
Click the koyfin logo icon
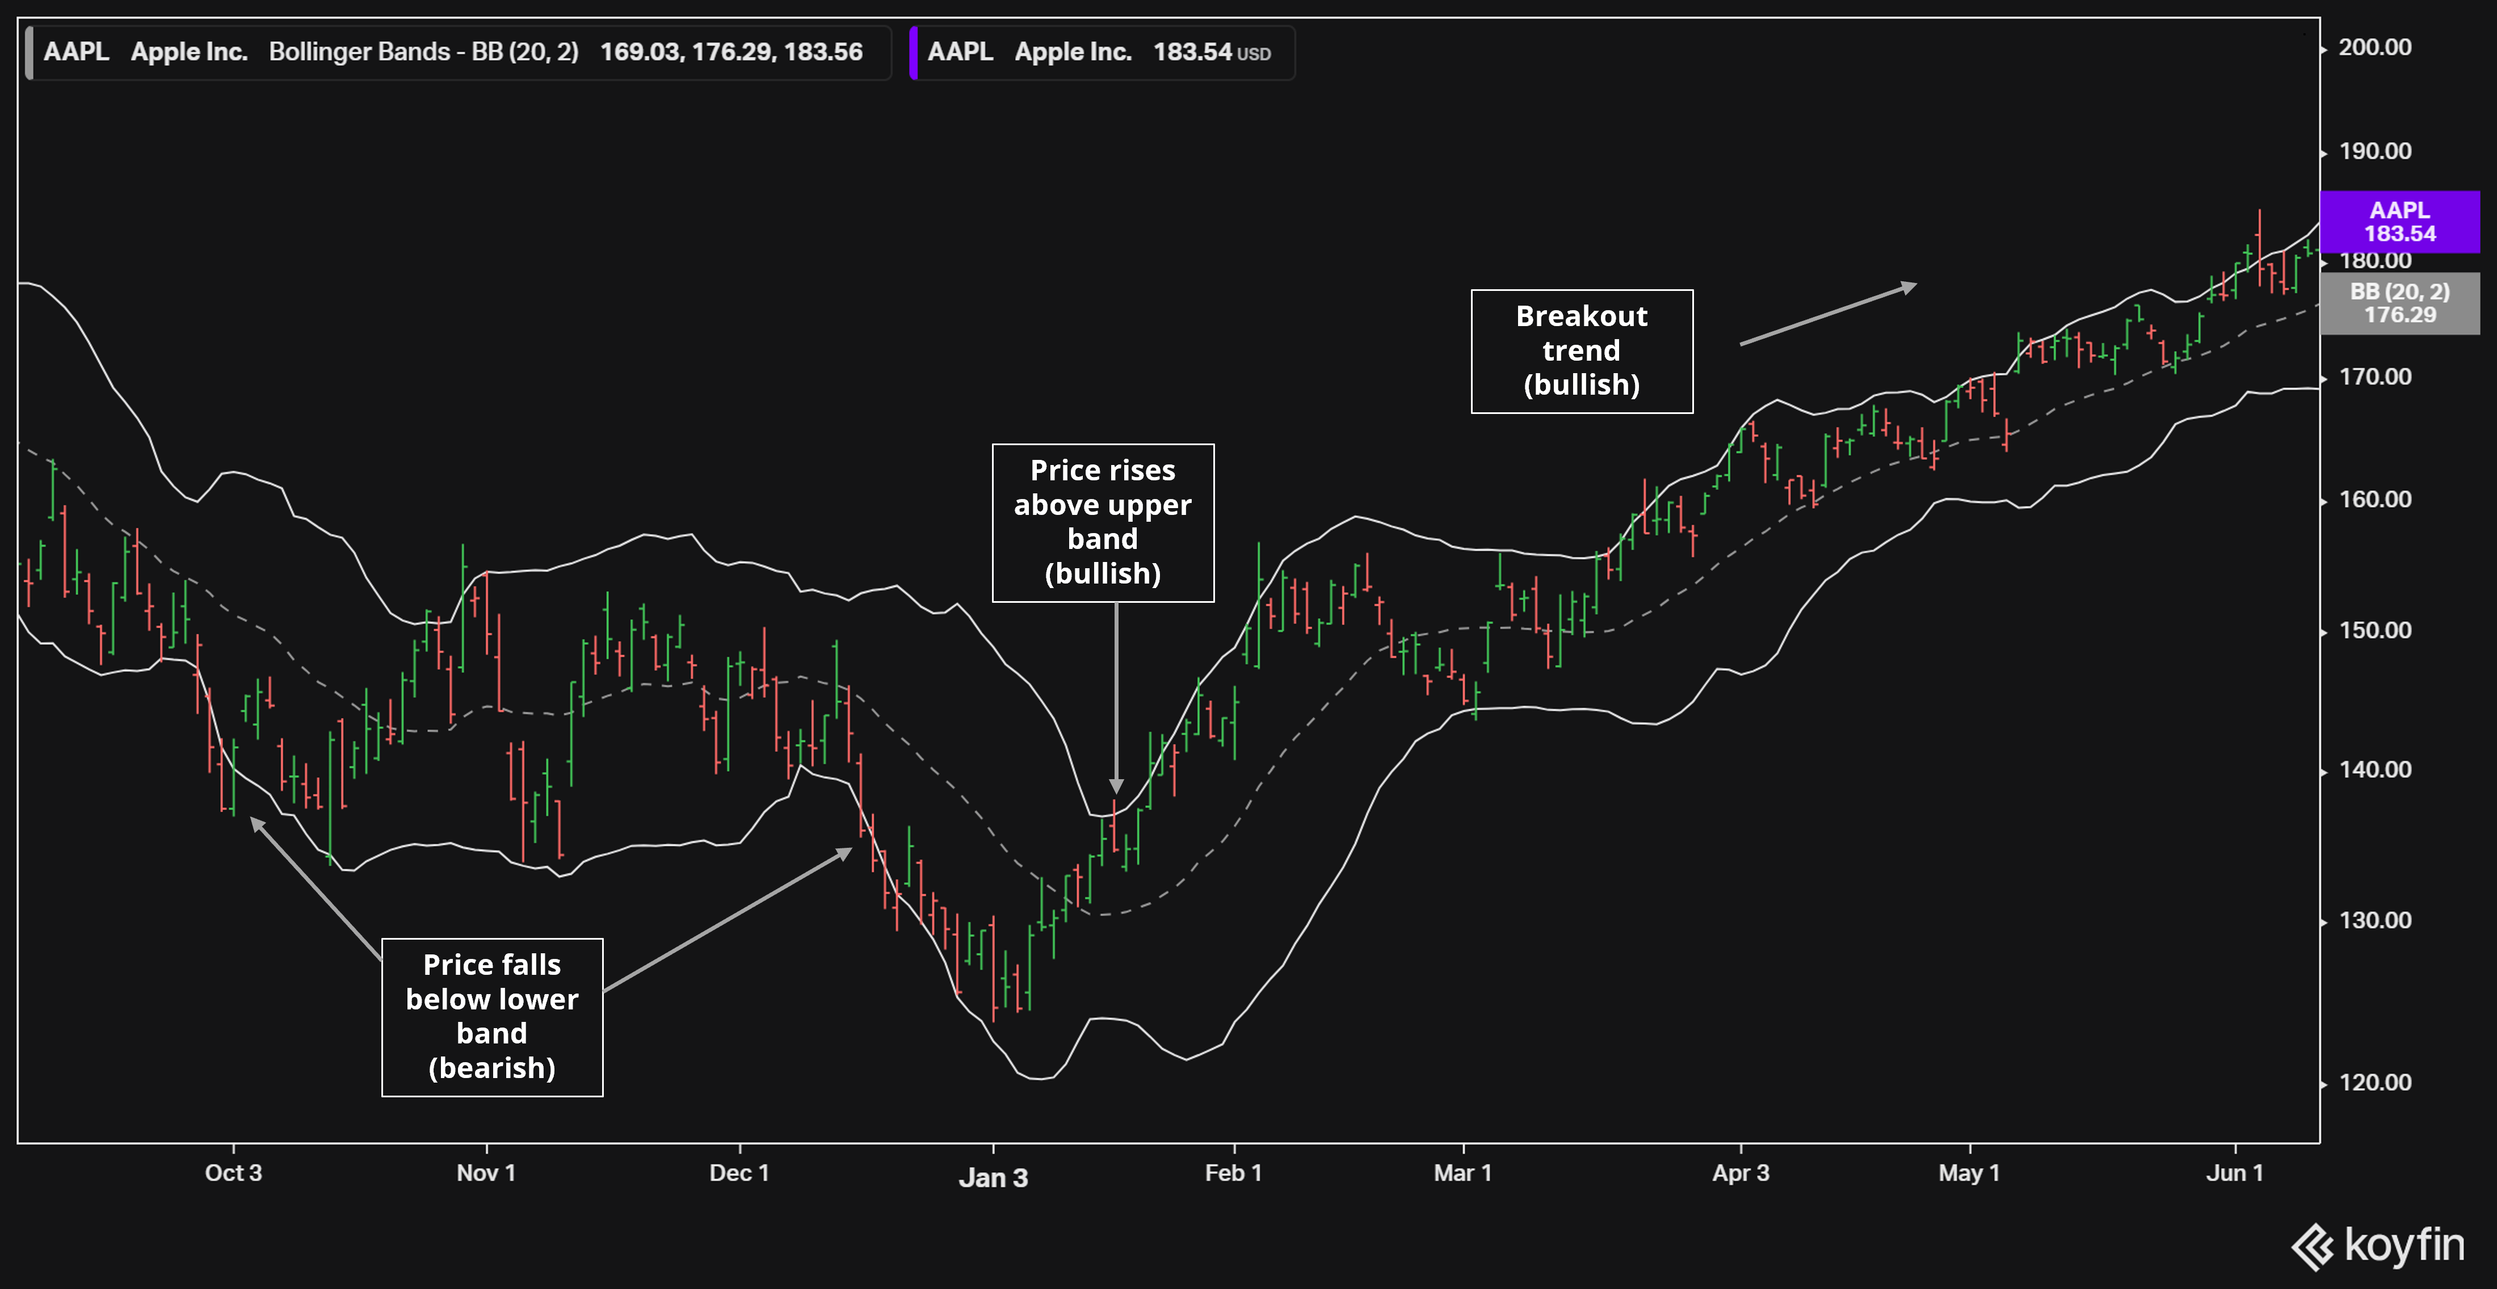click(2313, 1246)
